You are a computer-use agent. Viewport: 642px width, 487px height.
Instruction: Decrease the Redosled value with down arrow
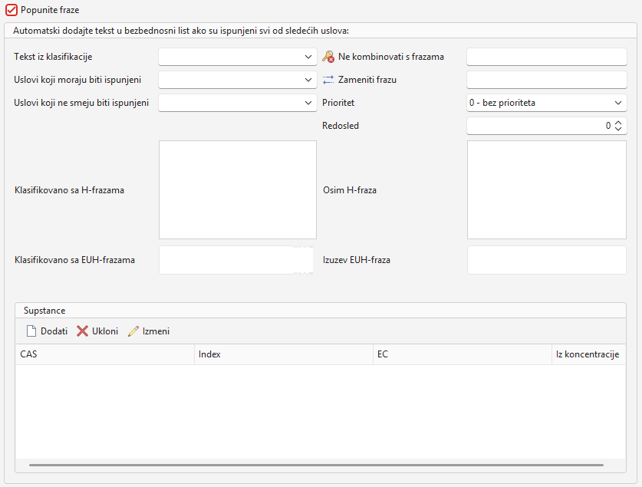point(618,129)
